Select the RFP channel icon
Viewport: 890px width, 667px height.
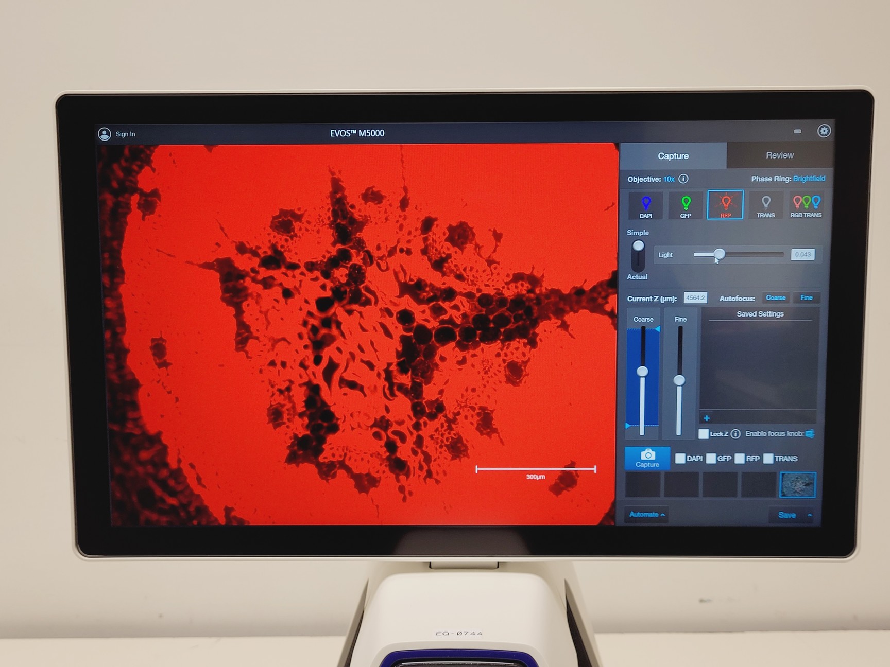(x=725, y=204)
